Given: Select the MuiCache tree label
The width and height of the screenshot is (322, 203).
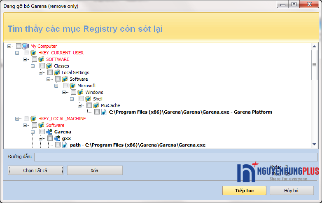Looking at the screenshot, I should coord(110,105).
